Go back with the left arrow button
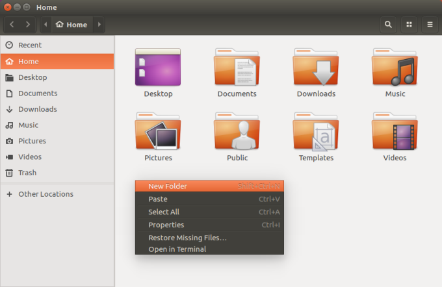The height and width of the screenshot is (287, 442). 12,25
